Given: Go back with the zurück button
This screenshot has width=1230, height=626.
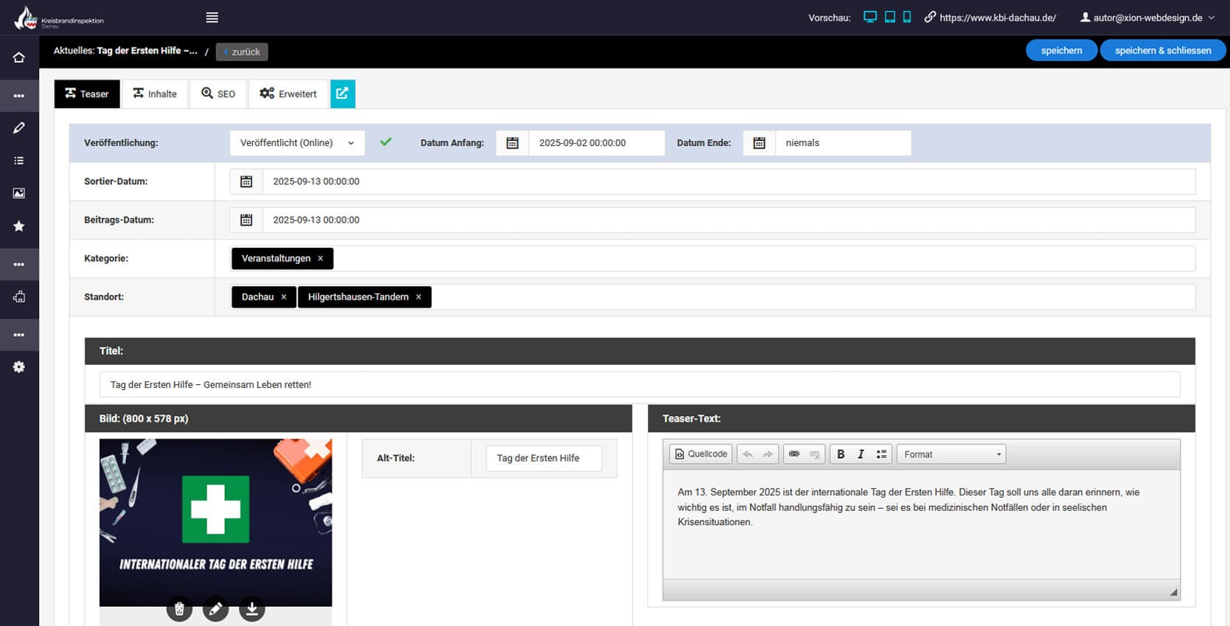Looking at the screenshot, I should pos(242,52).
